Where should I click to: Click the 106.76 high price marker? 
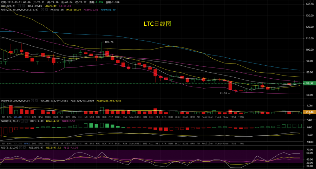tap(108, 42)
